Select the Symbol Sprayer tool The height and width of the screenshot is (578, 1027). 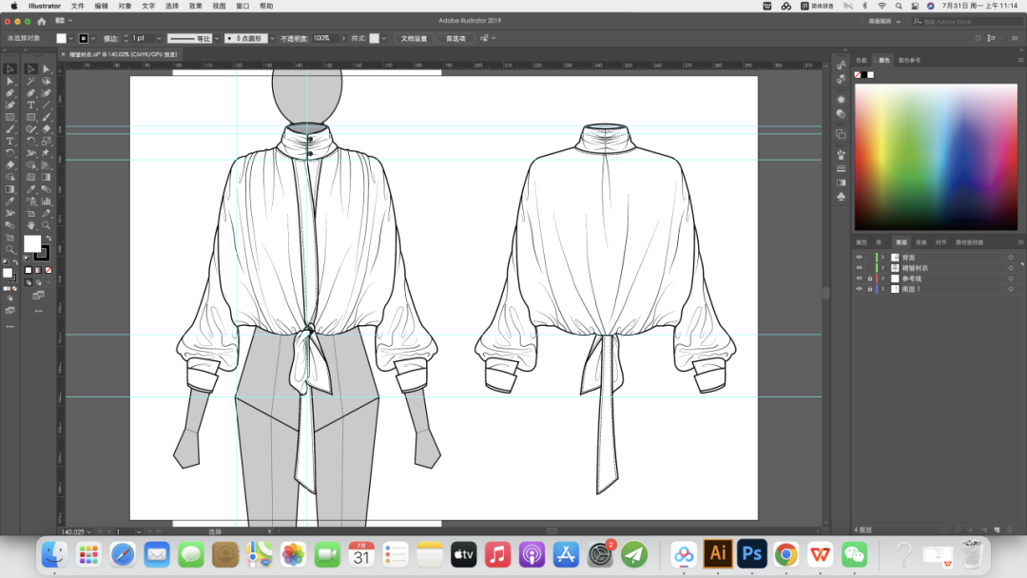[x=30, y=201]
